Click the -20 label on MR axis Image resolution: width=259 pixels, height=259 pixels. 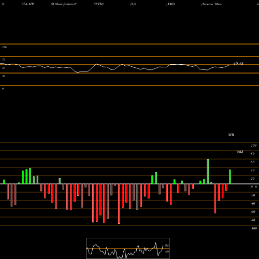click(253, 195)
